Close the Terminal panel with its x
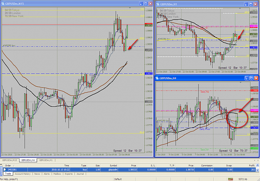This screenshot has width=260, height=181. (x=1, y=165)
